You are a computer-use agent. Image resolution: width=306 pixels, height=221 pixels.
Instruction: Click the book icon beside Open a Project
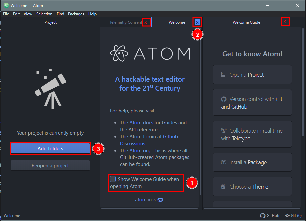[x=223, y=75]
